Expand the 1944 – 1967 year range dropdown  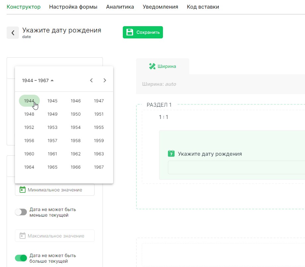38,80
